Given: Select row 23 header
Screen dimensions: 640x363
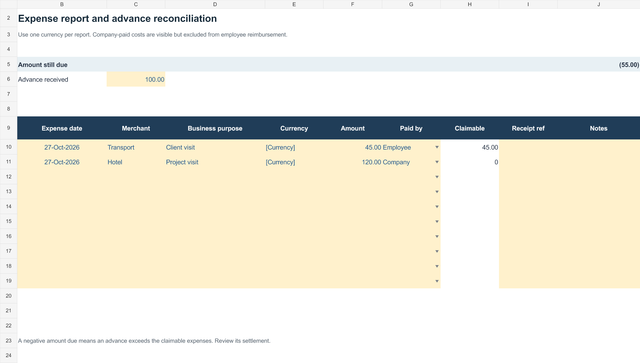Looking at the screenshot, I should 9,341.
